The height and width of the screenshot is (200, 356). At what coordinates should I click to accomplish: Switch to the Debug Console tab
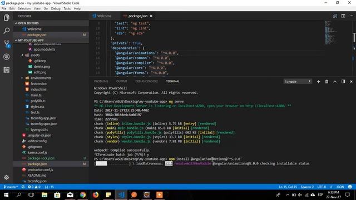tap(146, 81)
